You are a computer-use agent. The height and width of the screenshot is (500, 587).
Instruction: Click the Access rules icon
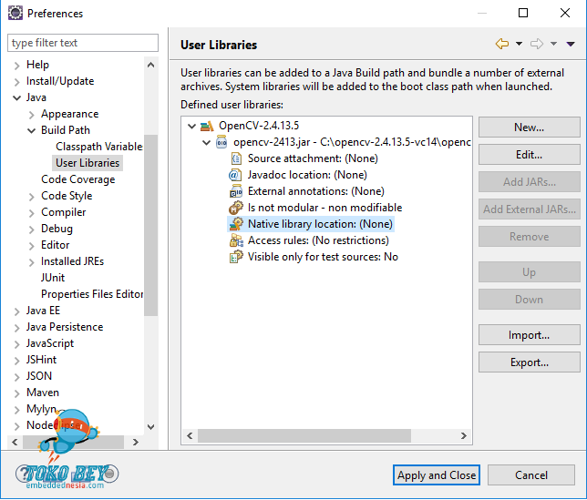click(x=236, y=240)
